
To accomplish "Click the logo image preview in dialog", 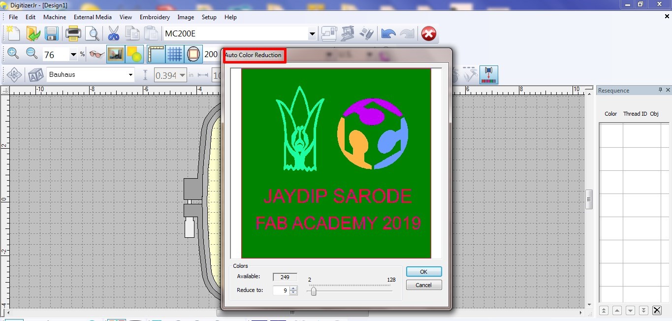I will [x=336, y=163].
